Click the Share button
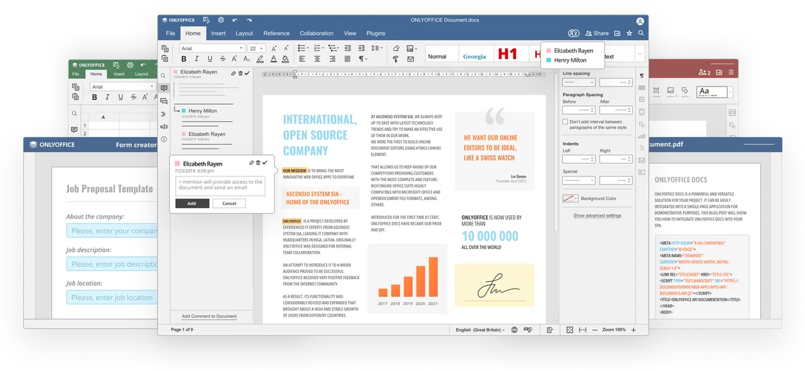Screen dimensions: 805x371 (597, 34)
